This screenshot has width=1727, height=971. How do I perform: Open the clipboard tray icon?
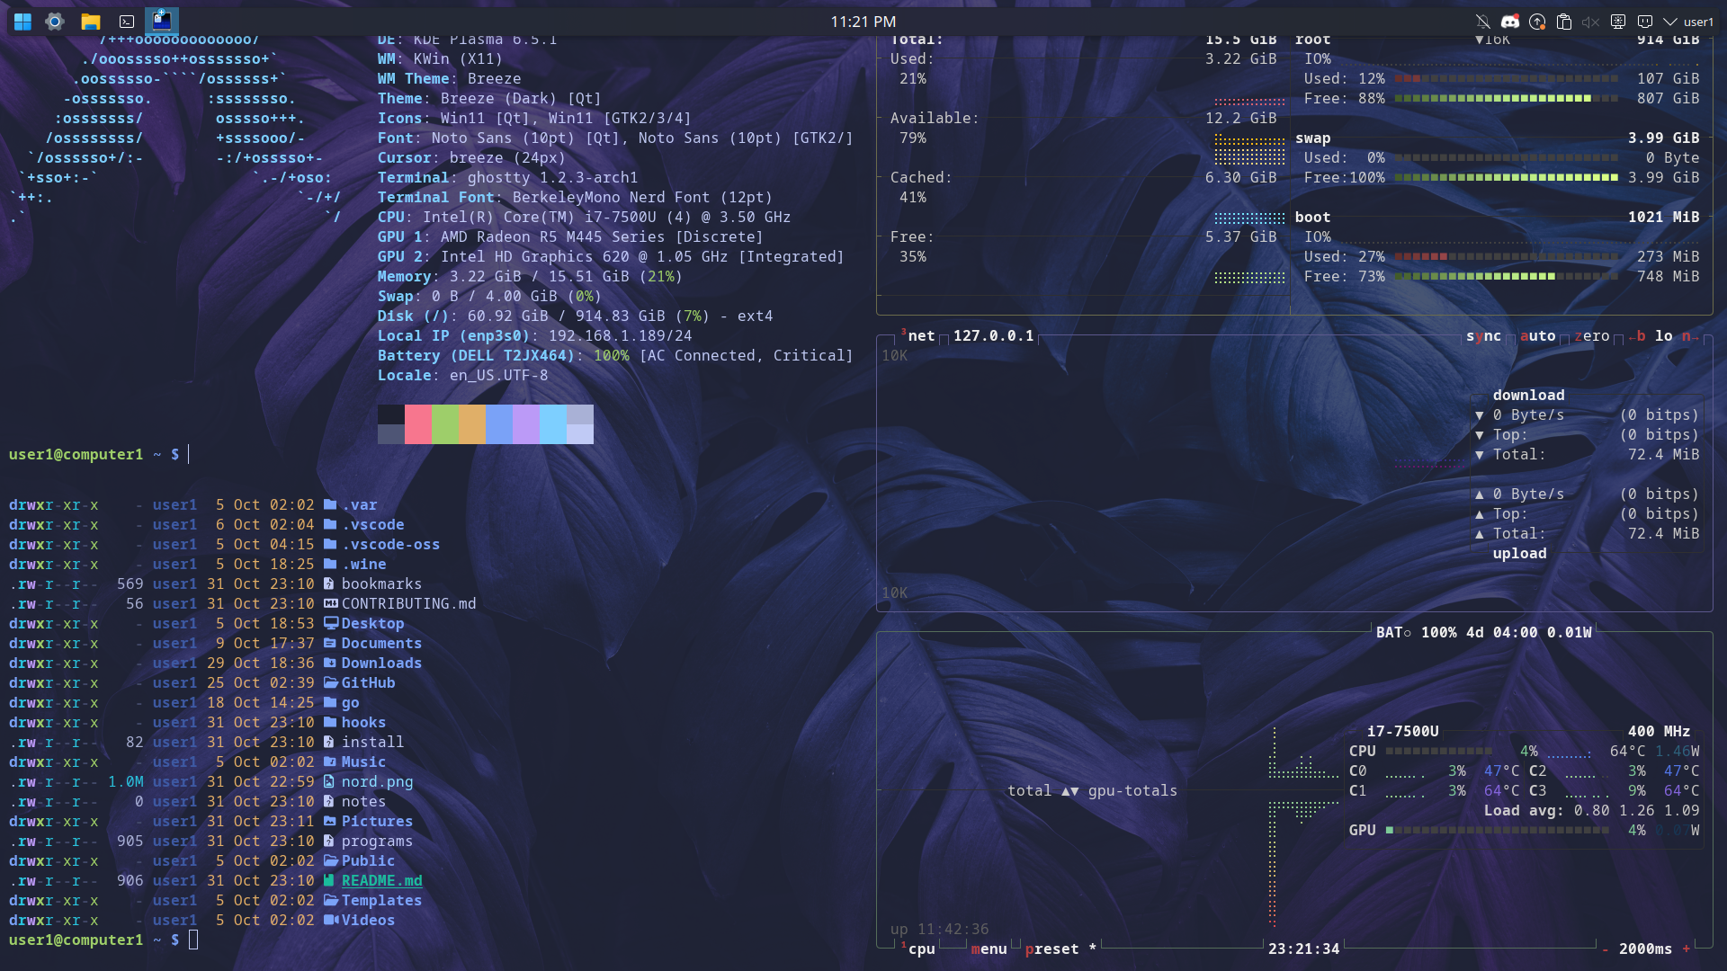(1564, 22)
